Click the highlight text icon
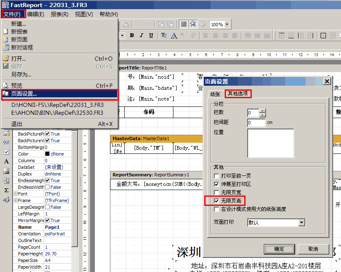This screenshot has width=341, height=272. click(x=183, y=35)
